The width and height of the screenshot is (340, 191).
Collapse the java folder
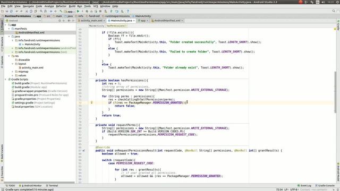coord(9,37)
